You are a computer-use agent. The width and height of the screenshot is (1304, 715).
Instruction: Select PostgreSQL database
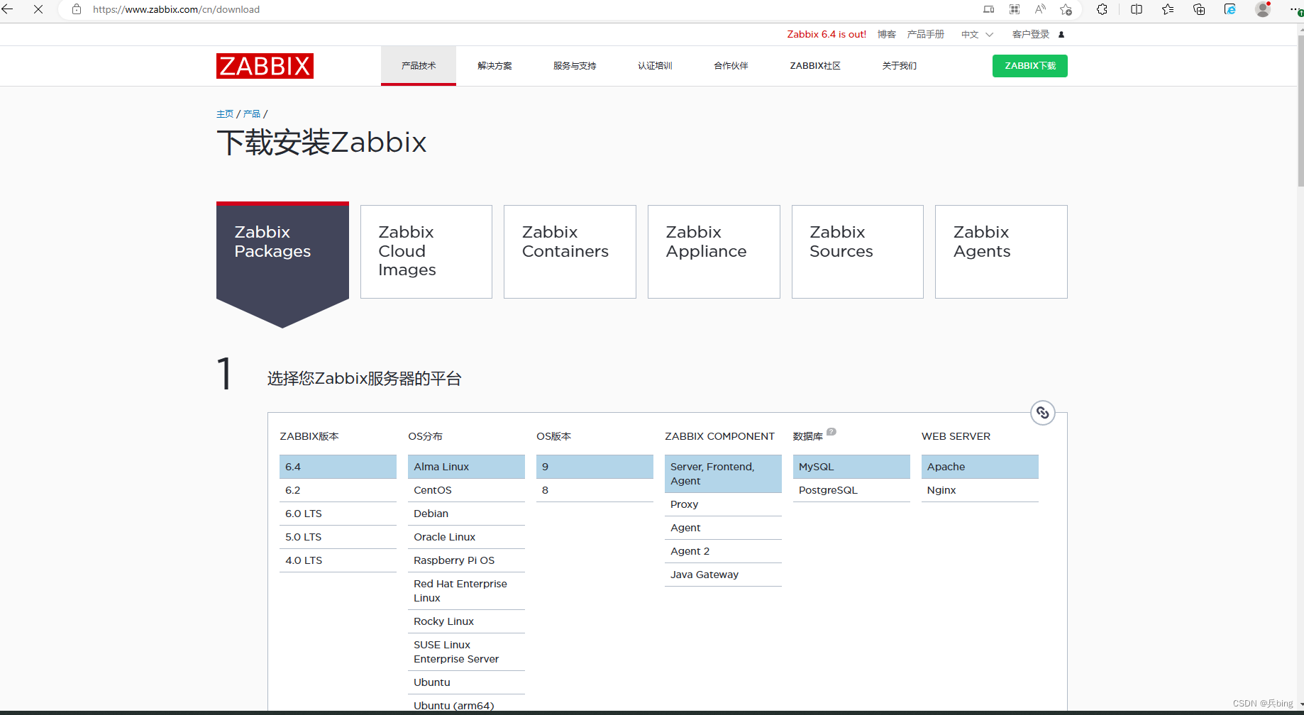tap(851, 490)
